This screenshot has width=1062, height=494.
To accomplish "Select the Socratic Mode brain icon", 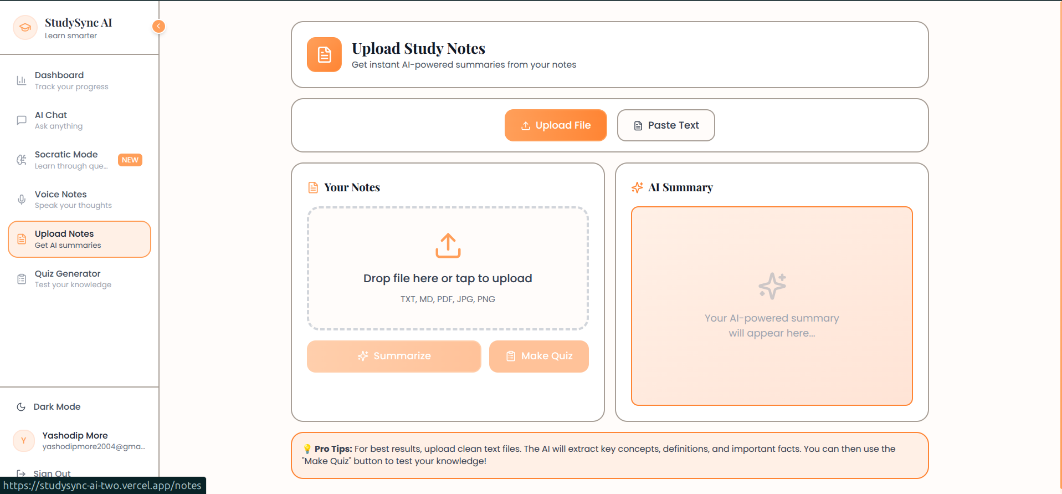I will (22, 160).
